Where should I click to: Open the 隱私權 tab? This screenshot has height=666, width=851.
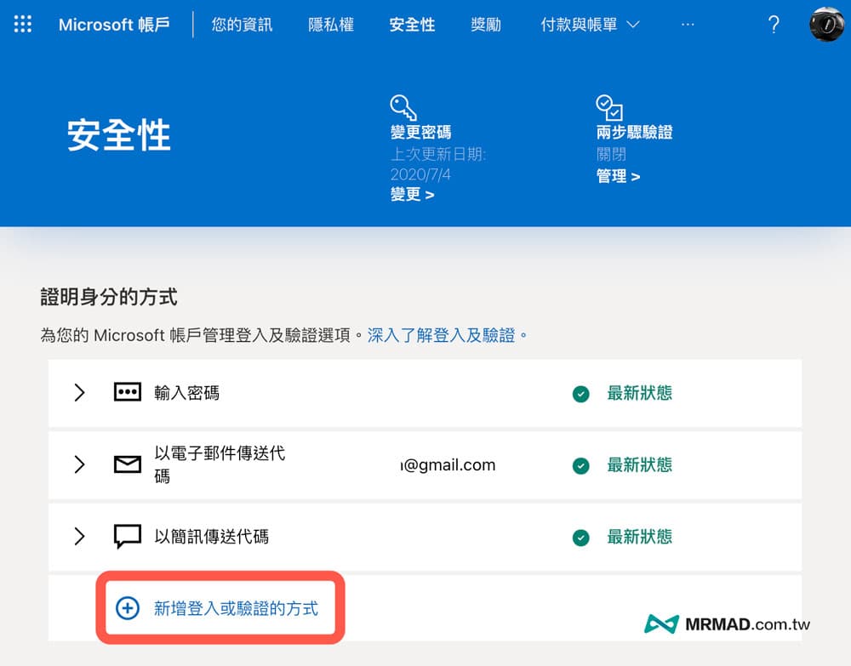331,25
